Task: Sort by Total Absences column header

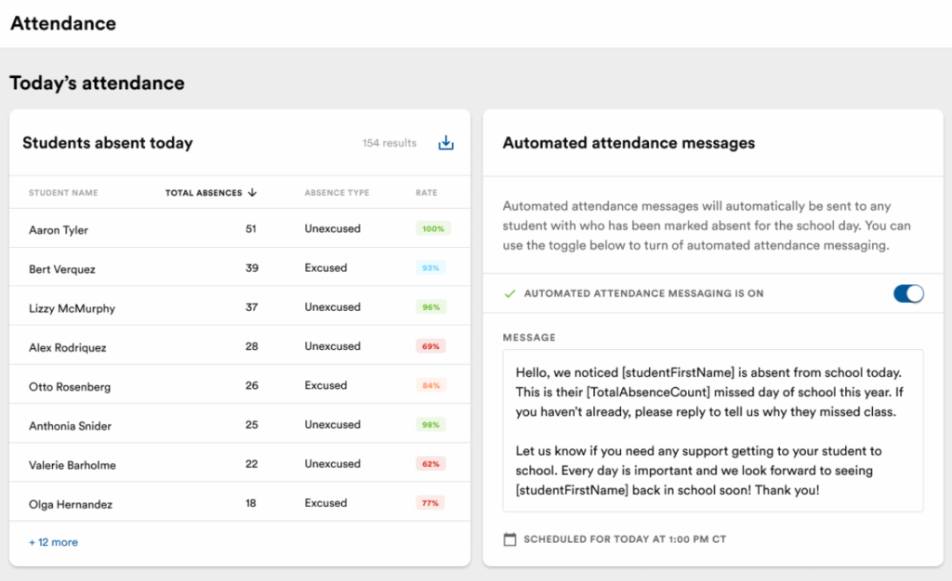Action: click(x=204, y=193)
